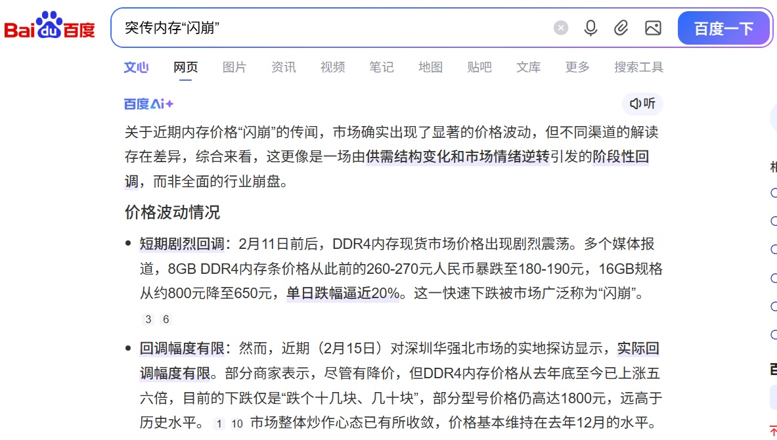Image resolution: width=777 pixels, height=440 pixels.
Task: Click highlighted text 回调幅度有限 bullet heading
Action: pos(182,348)
